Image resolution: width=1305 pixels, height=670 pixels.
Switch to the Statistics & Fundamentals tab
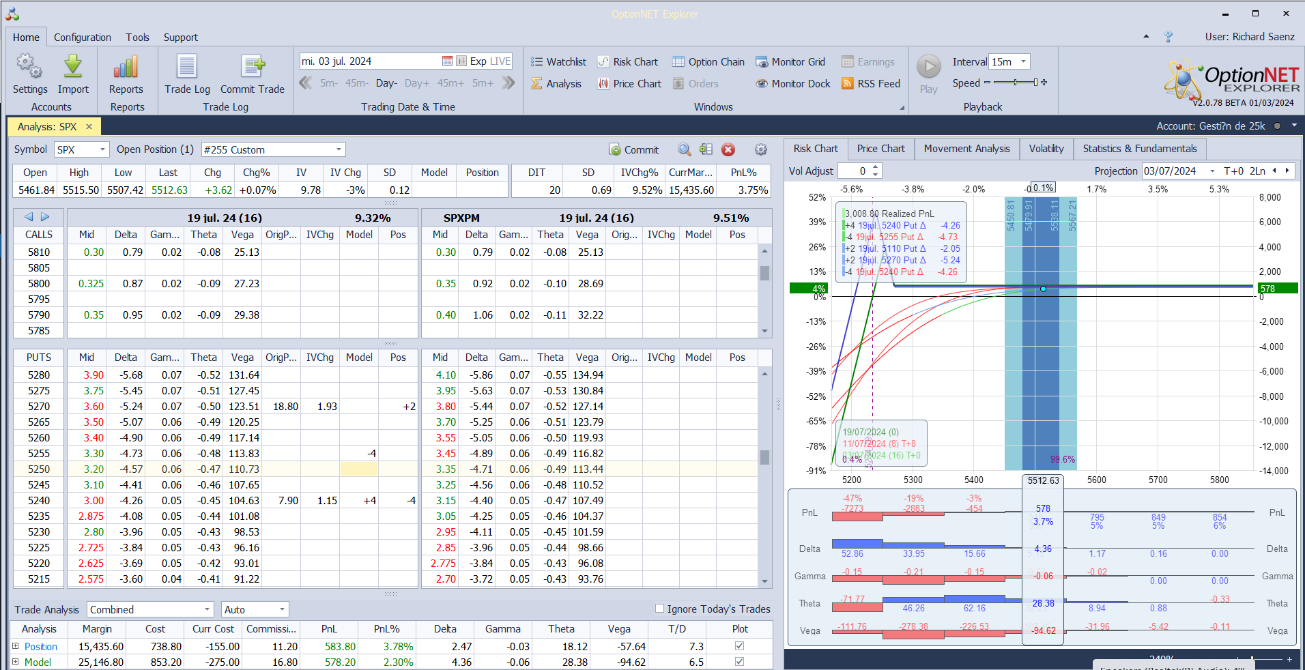click(x=1140, y=149)
